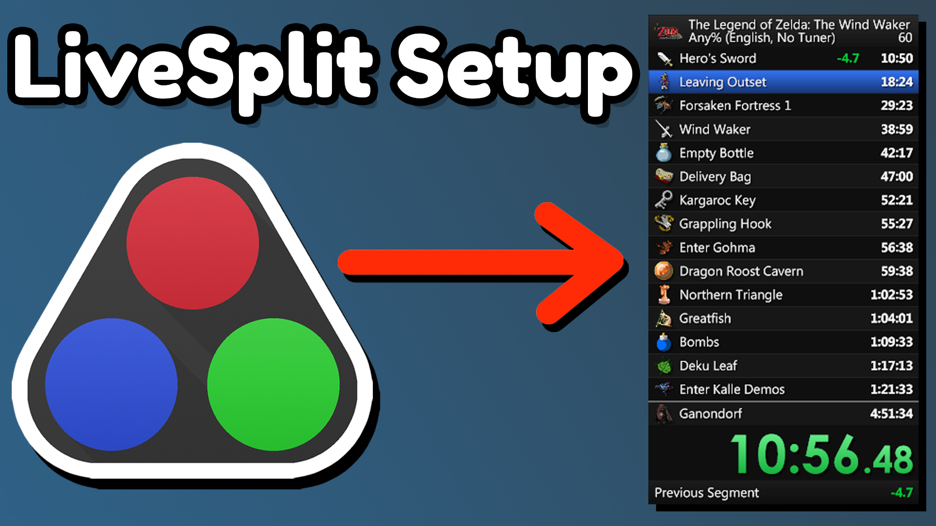This screenshot has height=526, width=936.
Task: Expand the Any% category dropdown
Action: [x=770, y=34]
